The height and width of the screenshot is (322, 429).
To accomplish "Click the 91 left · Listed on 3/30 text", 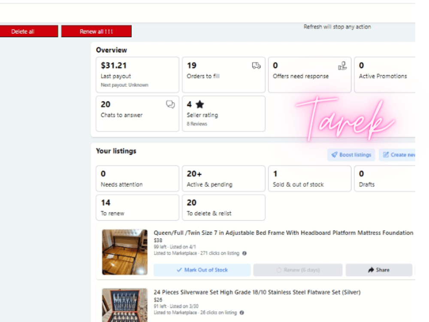I will coord(176,306).
